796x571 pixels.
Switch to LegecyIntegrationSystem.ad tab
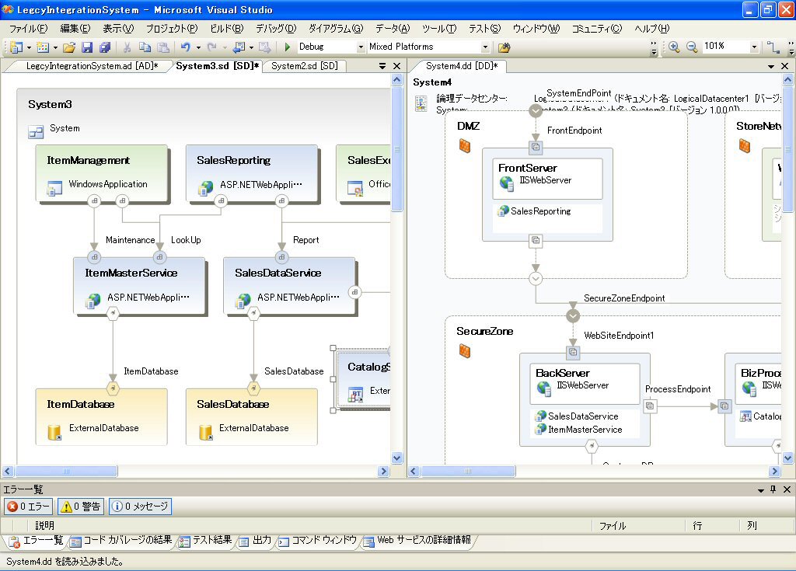tap(92, 66)
